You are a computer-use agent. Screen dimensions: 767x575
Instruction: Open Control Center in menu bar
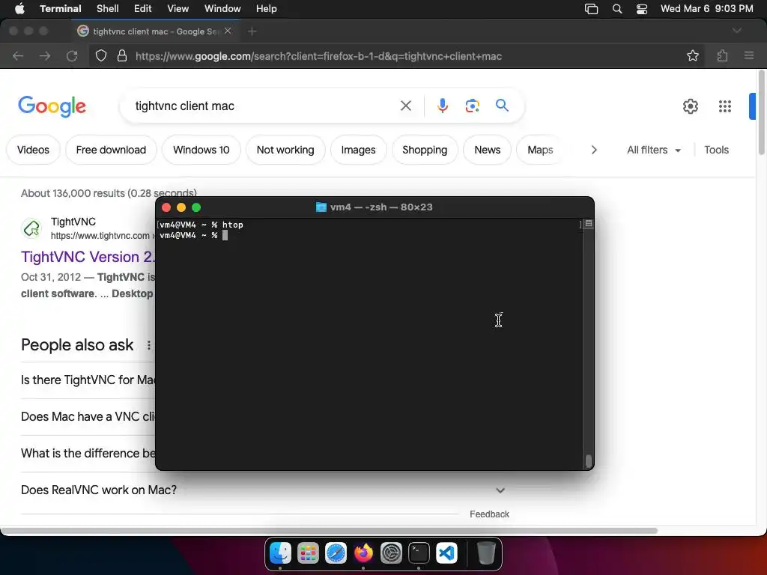point(642,9)
